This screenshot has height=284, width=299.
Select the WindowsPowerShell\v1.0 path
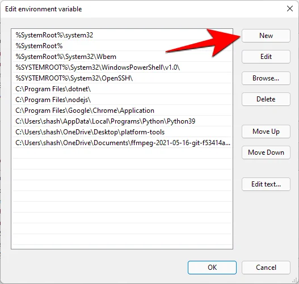pyautogui.click(x=122, y=67)
